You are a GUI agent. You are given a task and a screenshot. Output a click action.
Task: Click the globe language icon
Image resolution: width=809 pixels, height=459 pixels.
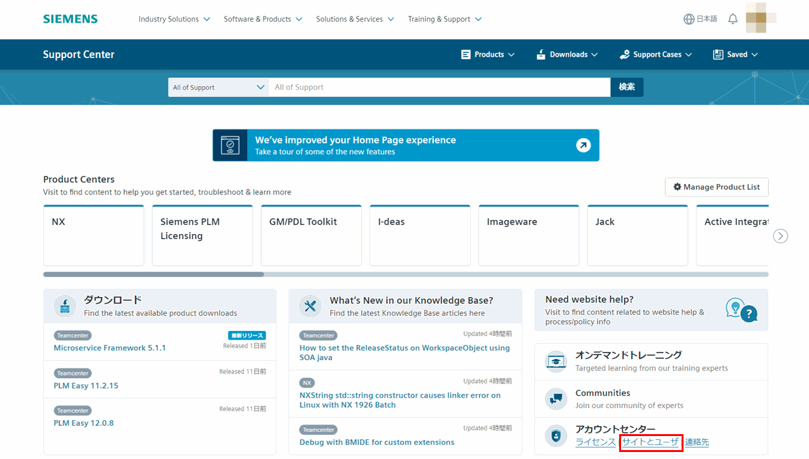689,19
